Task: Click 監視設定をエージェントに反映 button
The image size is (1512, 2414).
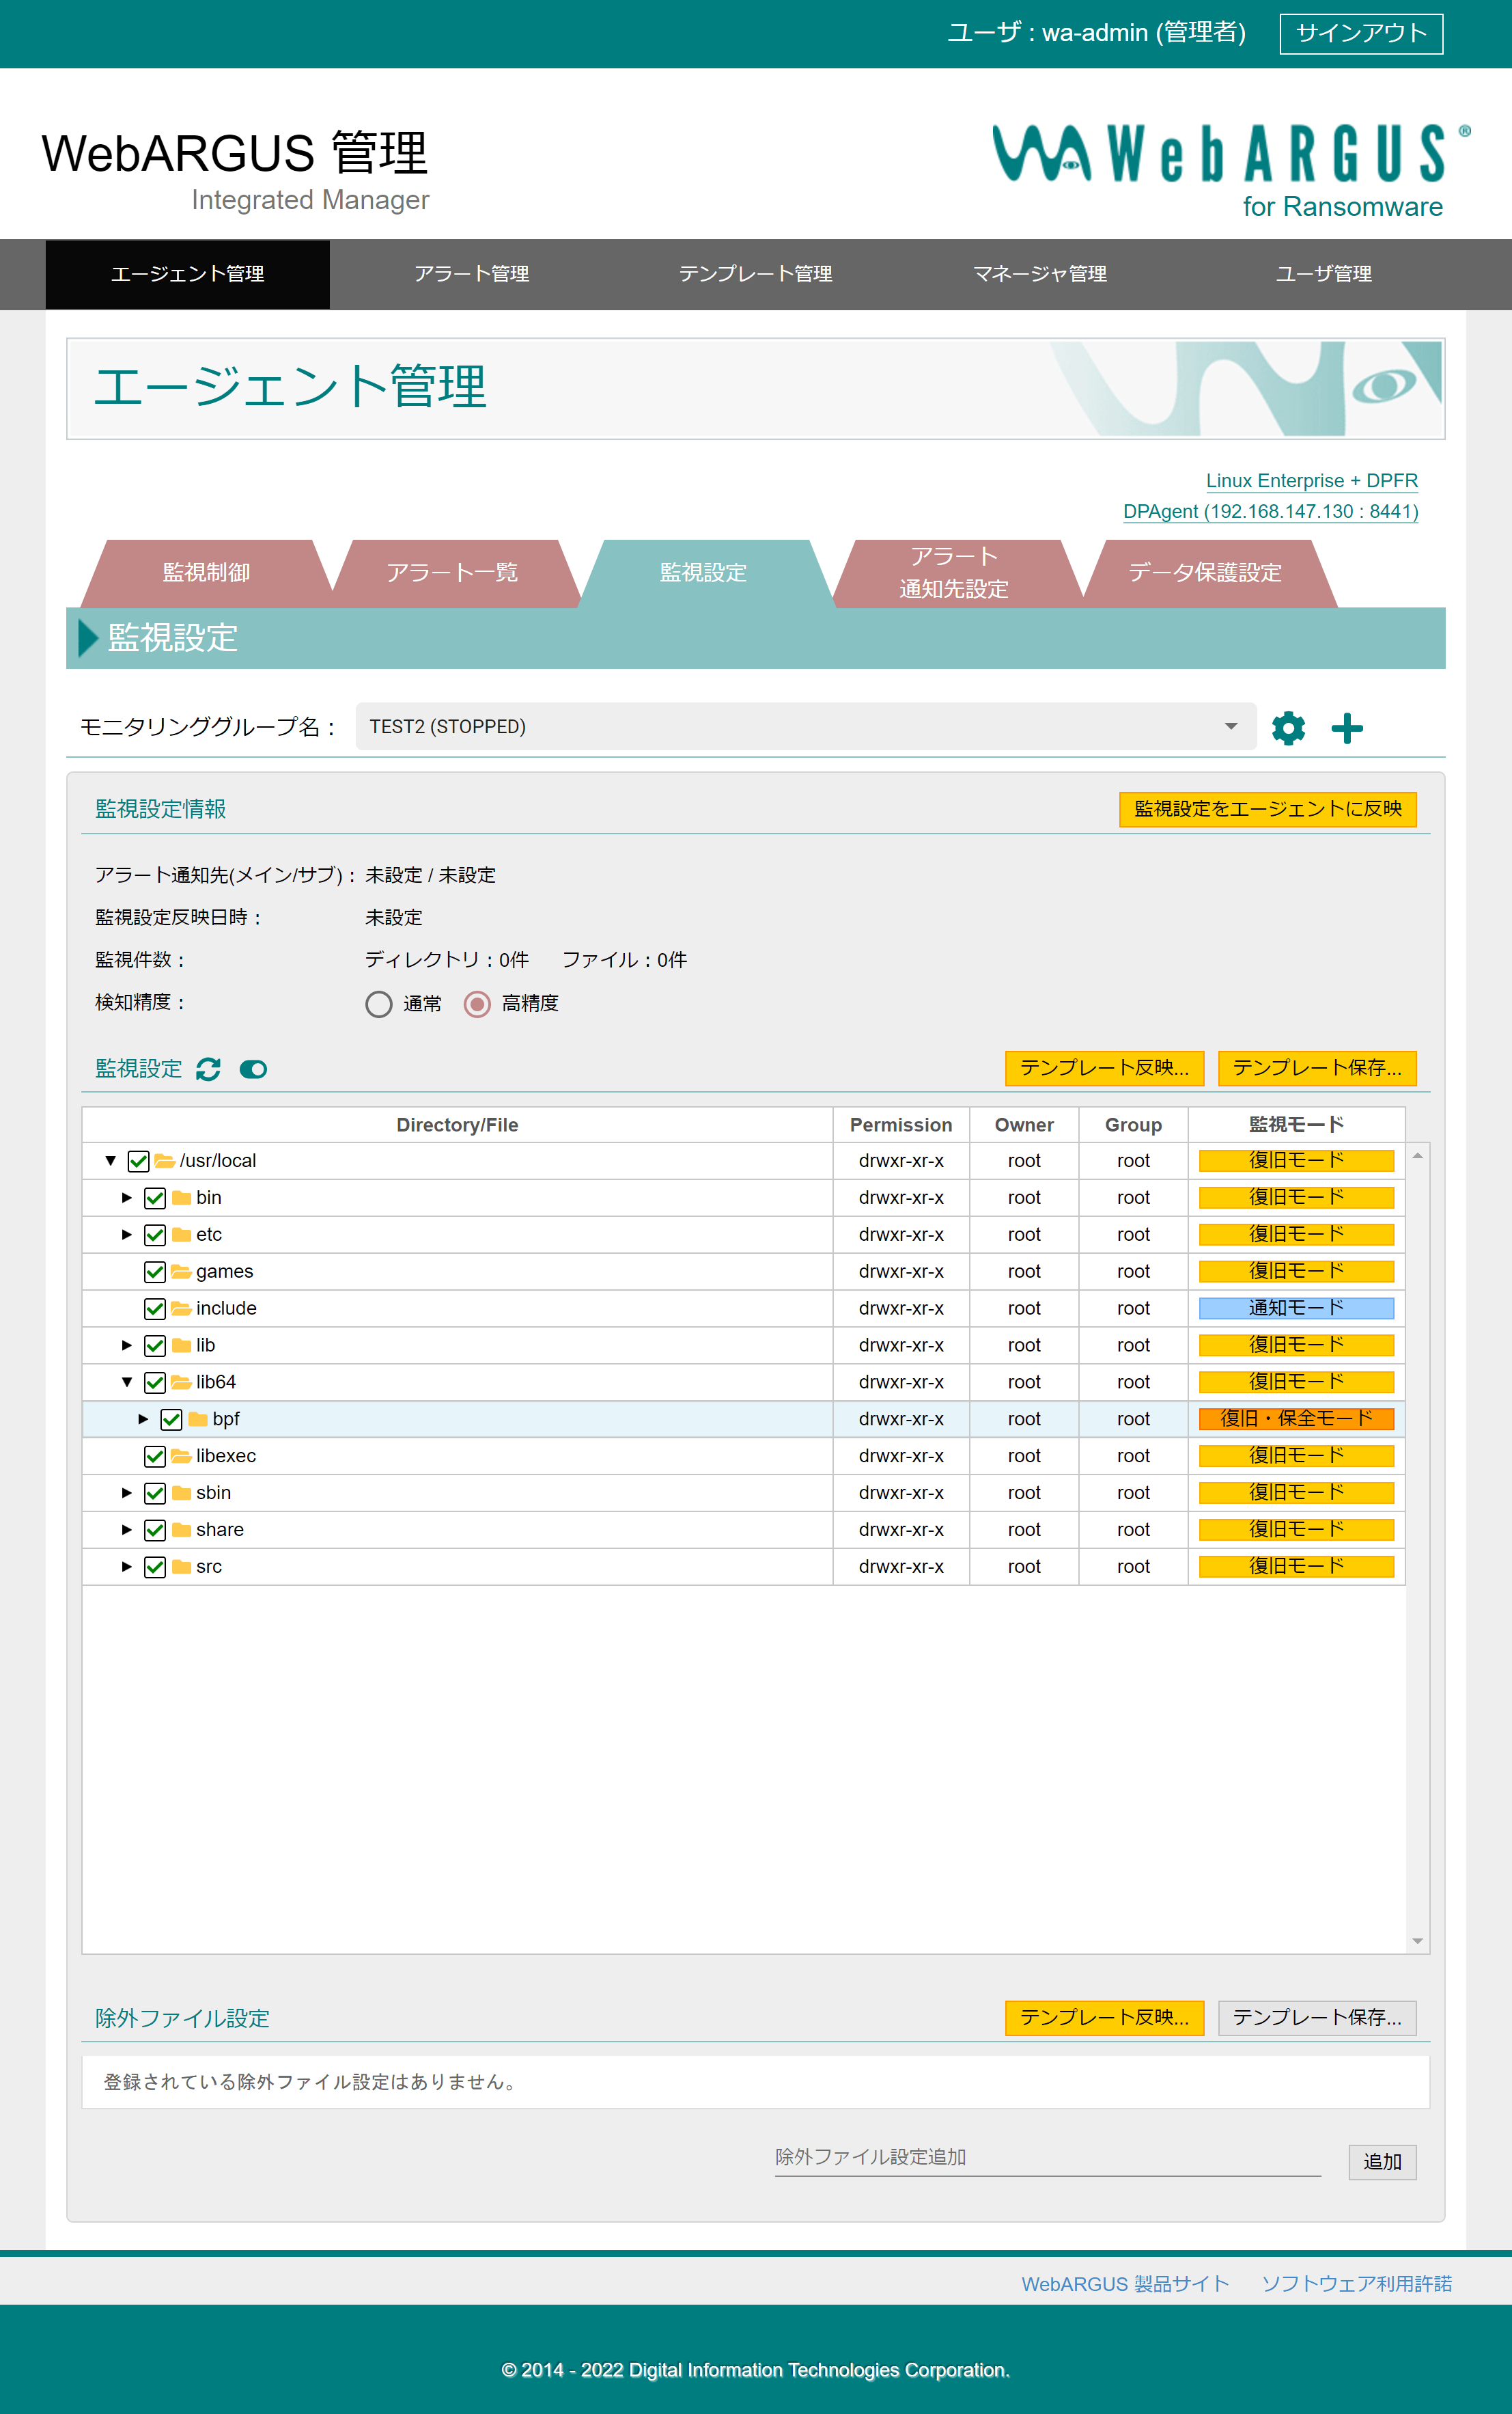Action: [1267, 808]
